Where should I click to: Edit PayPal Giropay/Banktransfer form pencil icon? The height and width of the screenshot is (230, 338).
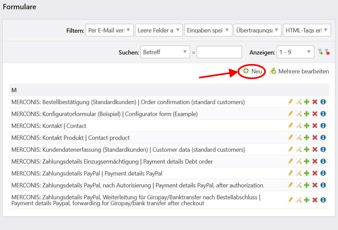[x=290, y=200]
